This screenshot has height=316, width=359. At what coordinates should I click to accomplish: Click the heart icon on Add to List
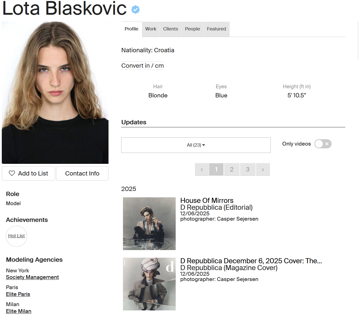(12, 173)
